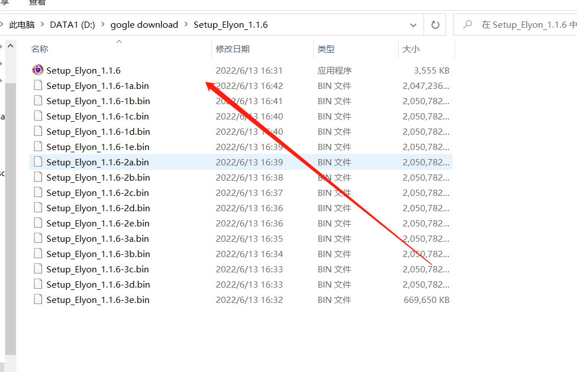Select the file name Setup_Elyon_1.1.6-3b.bin
This screenshot has height=372, width=577.
[99, 254]
